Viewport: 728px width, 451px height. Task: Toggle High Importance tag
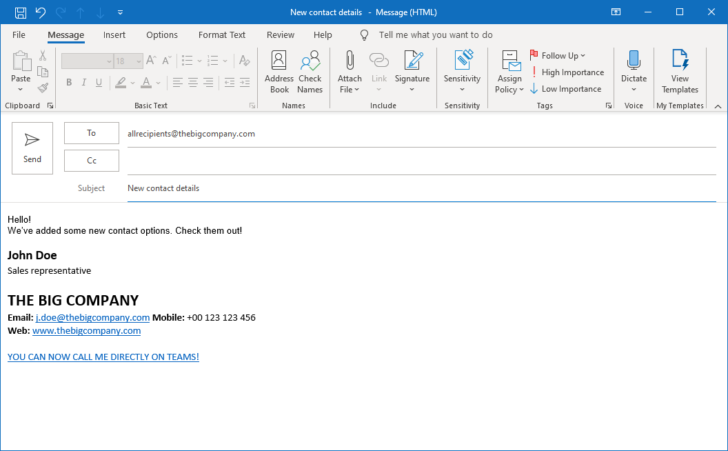click(567, 72)
